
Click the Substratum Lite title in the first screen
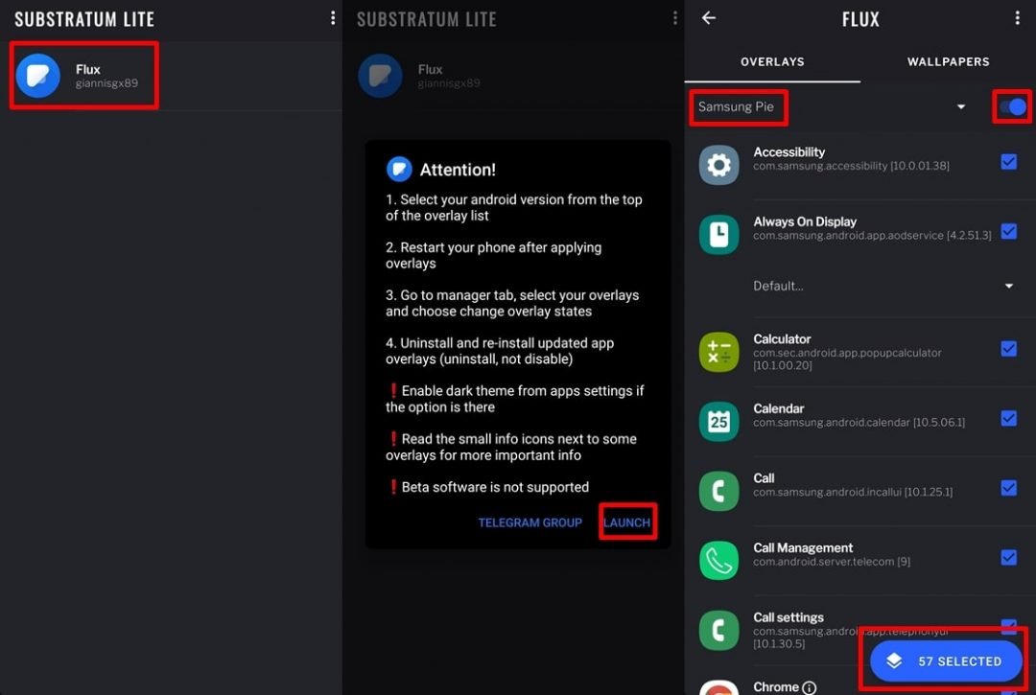(84, 19)
